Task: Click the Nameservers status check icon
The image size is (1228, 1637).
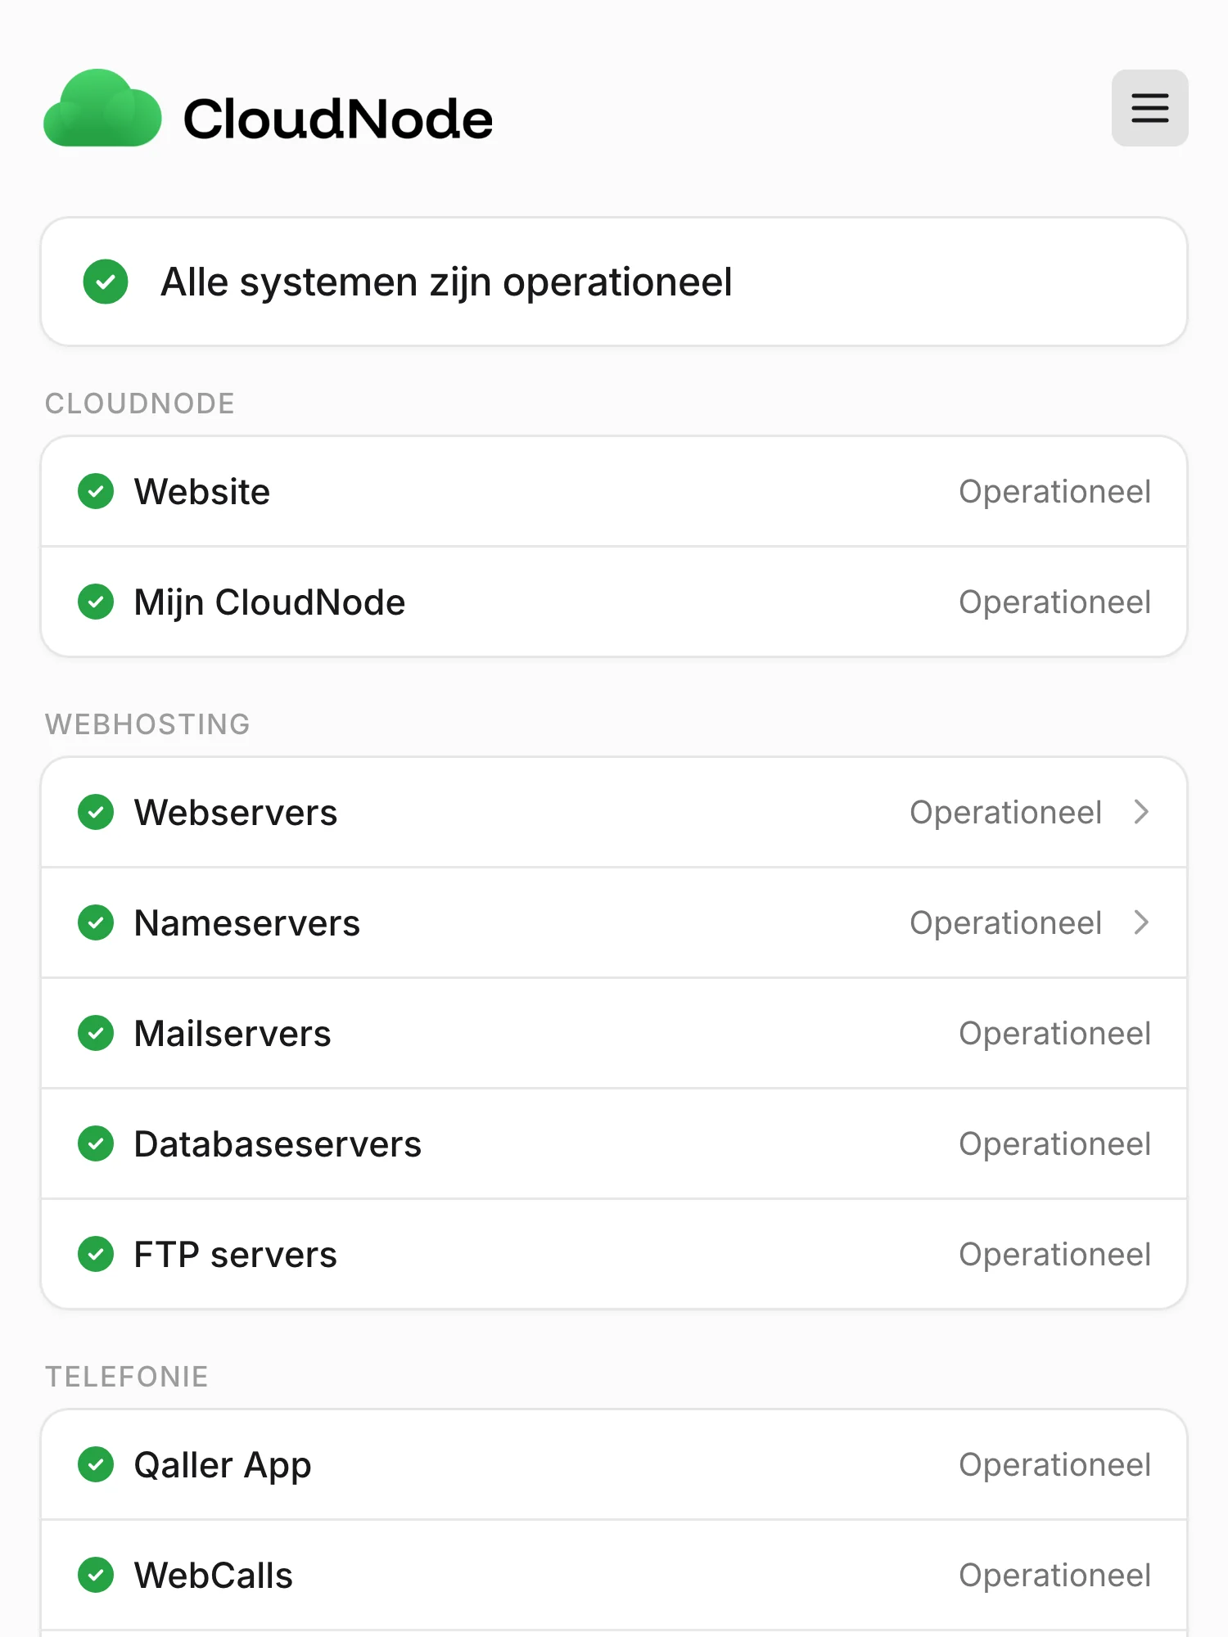Action: click(96, 922)
